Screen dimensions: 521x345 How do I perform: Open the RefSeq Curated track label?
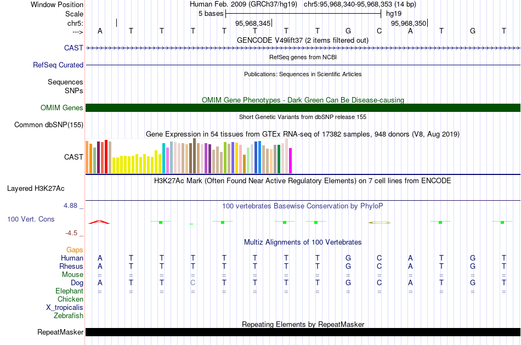click(58, 65)
